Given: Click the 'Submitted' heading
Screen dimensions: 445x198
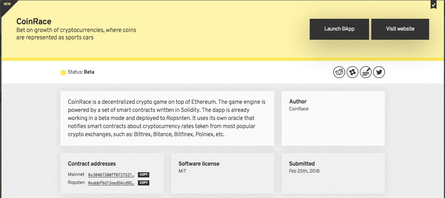Looking at the screenshot, I should [x=302, y=164].
